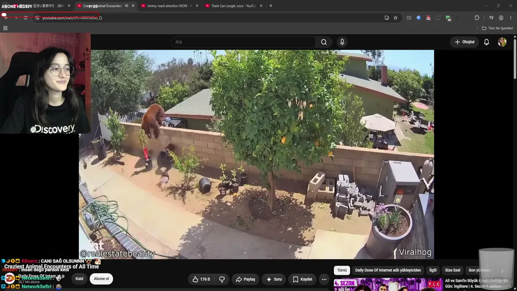Click the install app icon in address bar
The image size is (517, 291).
pos(387,18)
